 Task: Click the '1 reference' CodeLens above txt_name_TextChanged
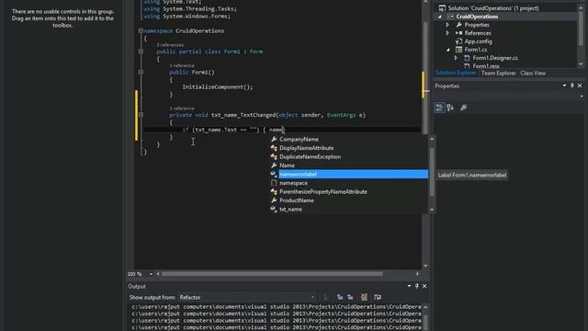[x=182, y=108]
